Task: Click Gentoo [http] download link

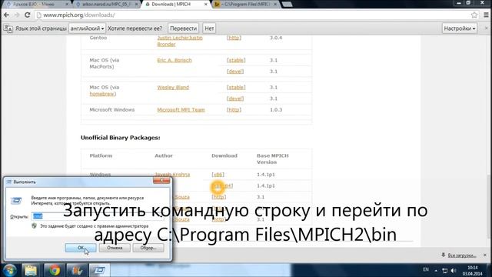Action: pyautogui.click(x=234, y=38)
